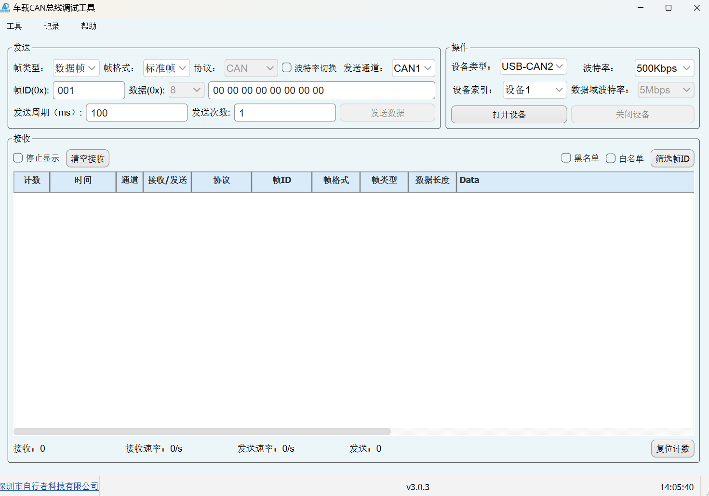Click the app icon in title bar
709x496 pixels.
click(x=6, y=8)
